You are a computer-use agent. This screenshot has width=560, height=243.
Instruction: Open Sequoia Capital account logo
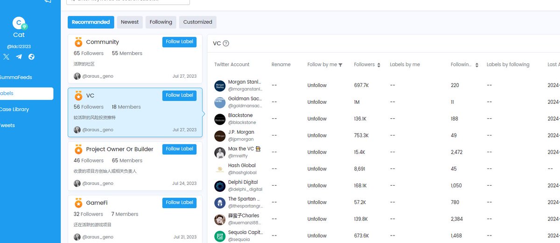pos(220,236)
